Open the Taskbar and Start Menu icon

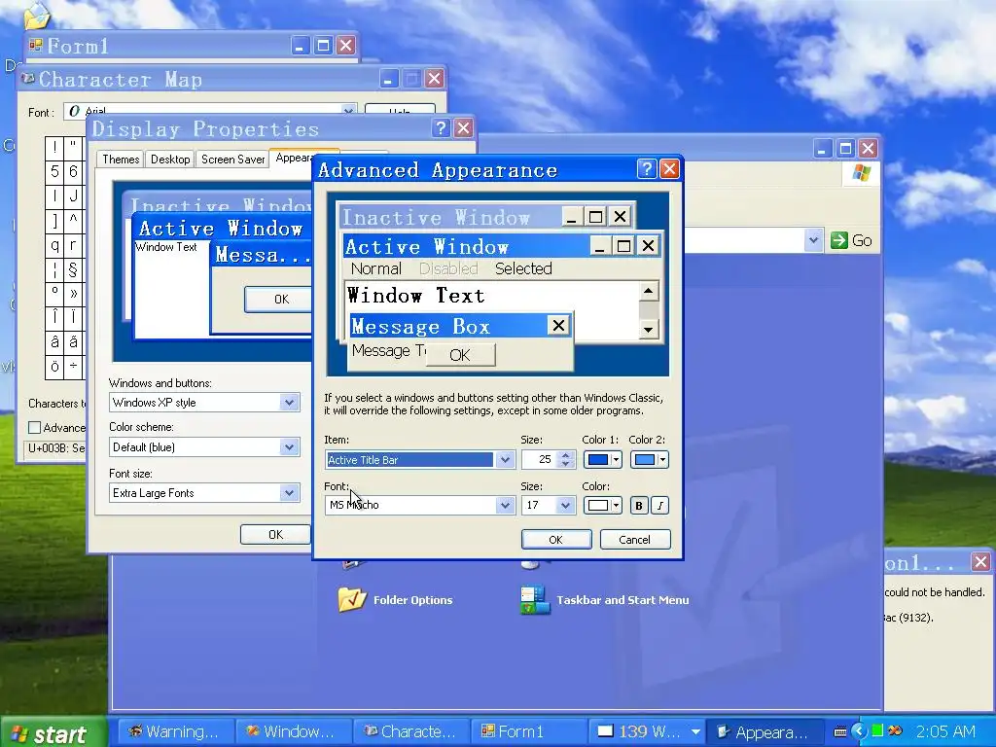(x=534, y=599)
